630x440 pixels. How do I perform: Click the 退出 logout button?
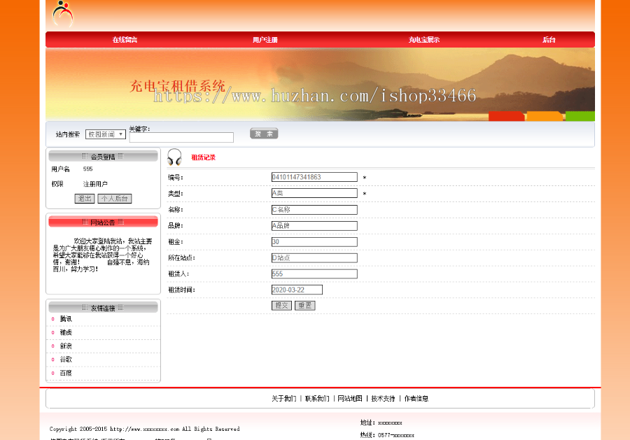pos(84,198)
